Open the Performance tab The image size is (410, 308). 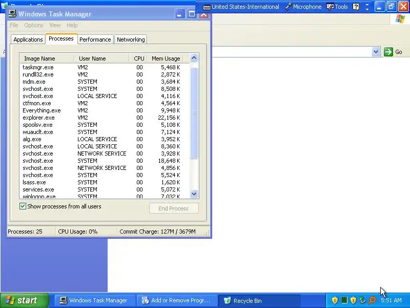tap(95, 40)
